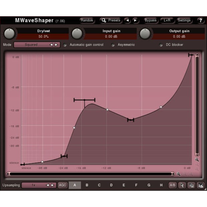Click up arrow of vertical graph scrollbar
The image size is (207, 207).
(197, 55)
